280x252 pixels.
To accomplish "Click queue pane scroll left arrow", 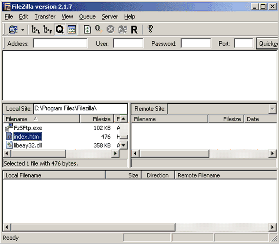I will point(7,227).
